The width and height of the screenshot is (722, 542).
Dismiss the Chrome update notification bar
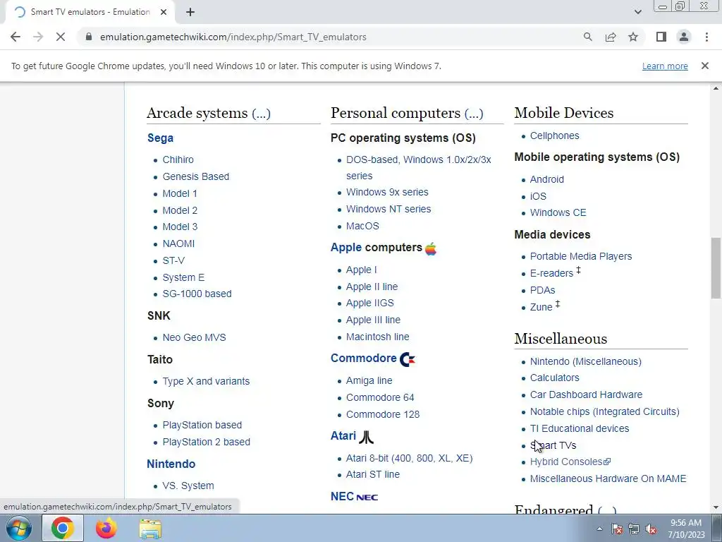click(x=704, y=66)
